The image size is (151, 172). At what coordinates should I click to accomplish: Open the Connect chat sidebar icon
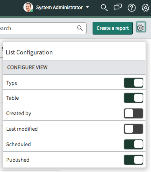point(118,7)
